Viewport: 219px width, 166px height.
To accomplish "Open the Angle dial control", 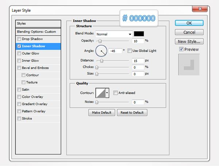I will point(101,51).
